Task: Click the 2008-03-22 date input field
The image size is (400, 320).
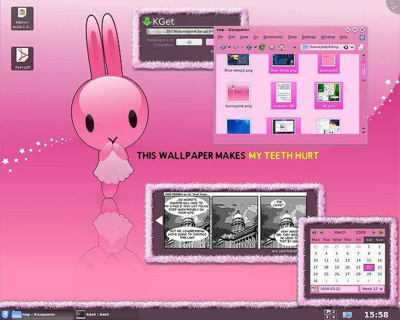Action: (339, 289)
